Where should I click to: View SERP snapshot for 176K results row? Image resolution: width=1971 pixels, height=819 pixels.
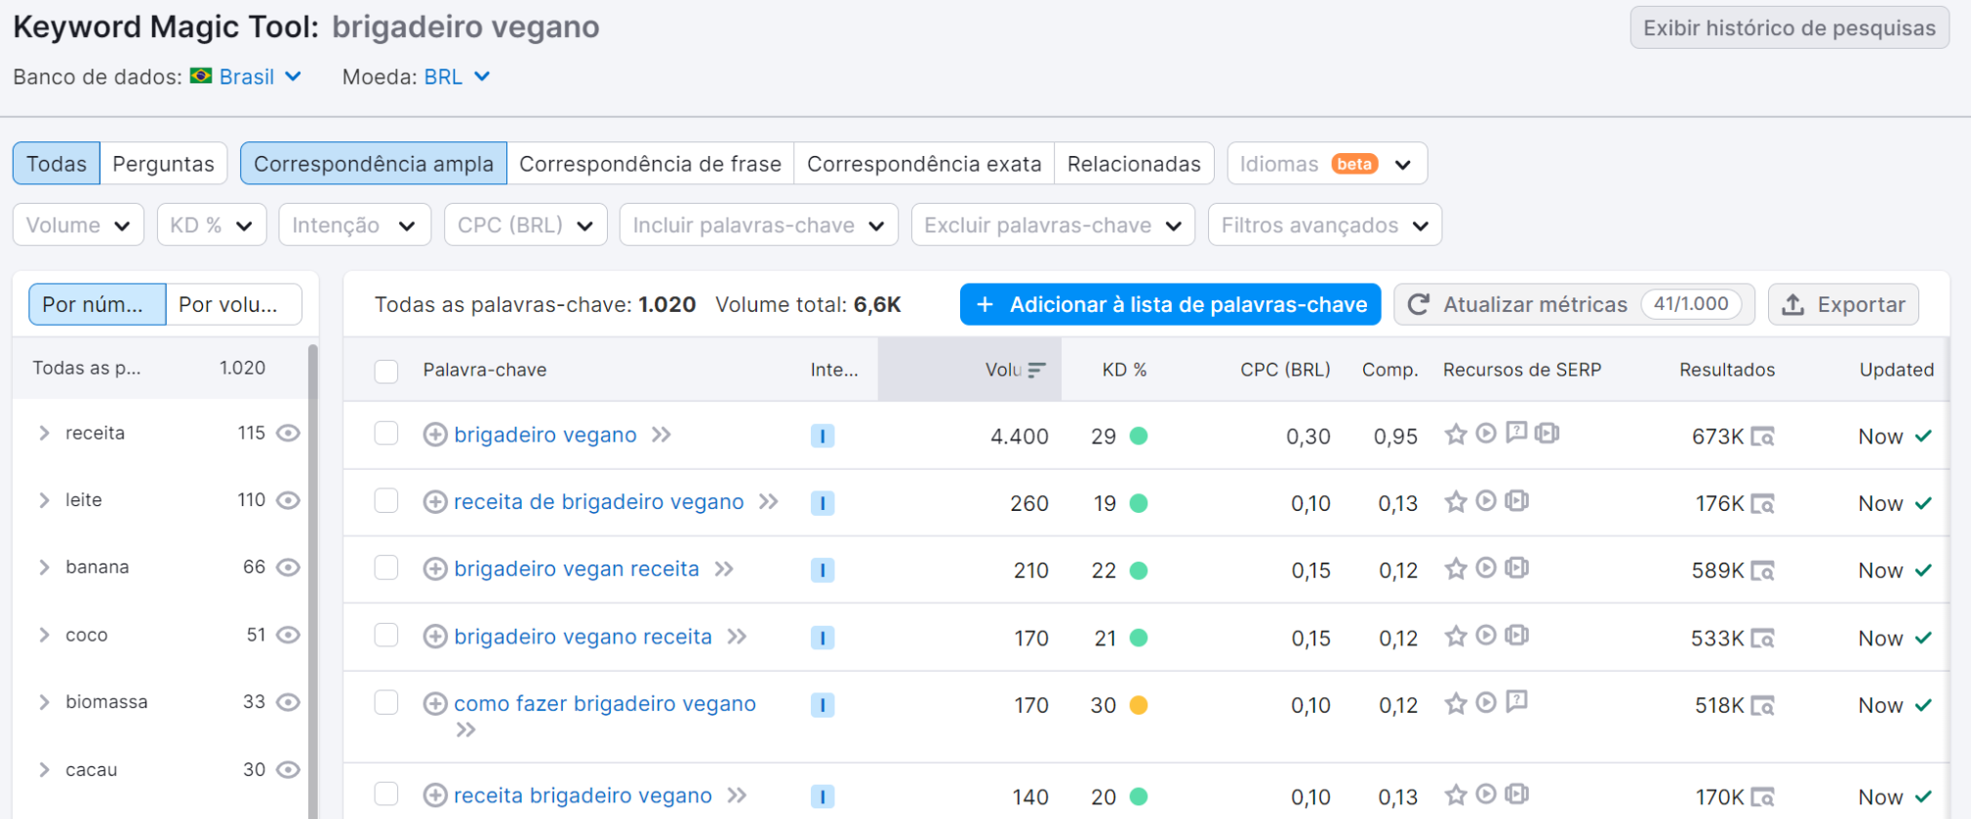click(1762, 504)
